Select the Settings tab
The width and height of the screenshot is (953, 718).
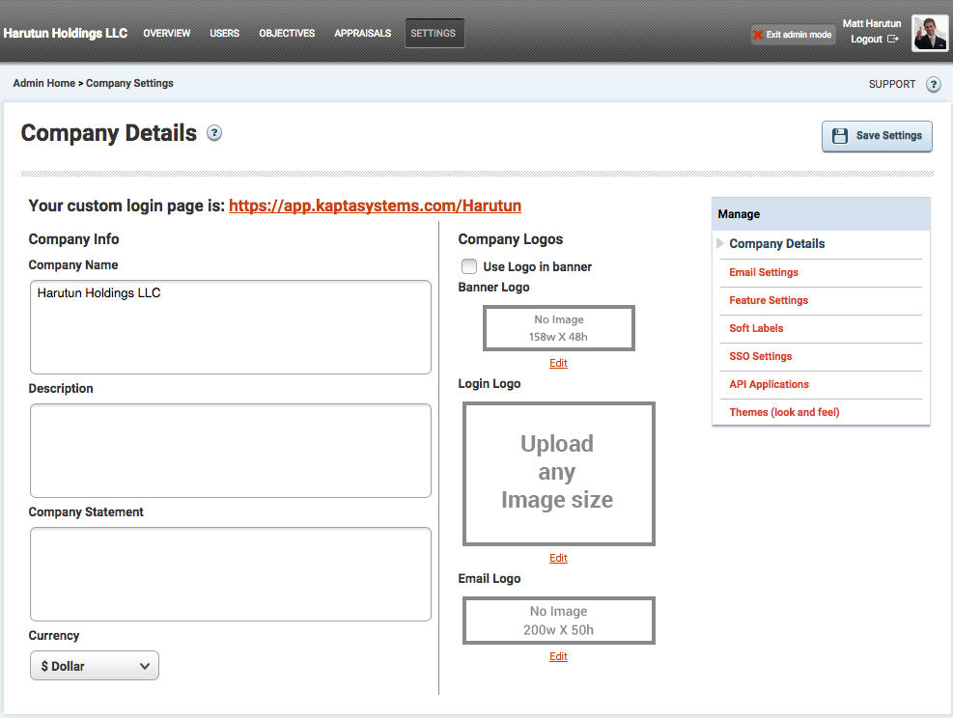click(434, 34)
